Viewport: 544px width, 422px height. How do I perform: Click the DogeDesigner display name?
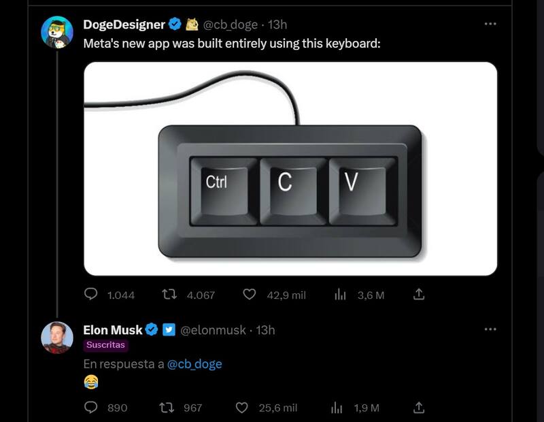click(124, 25)
